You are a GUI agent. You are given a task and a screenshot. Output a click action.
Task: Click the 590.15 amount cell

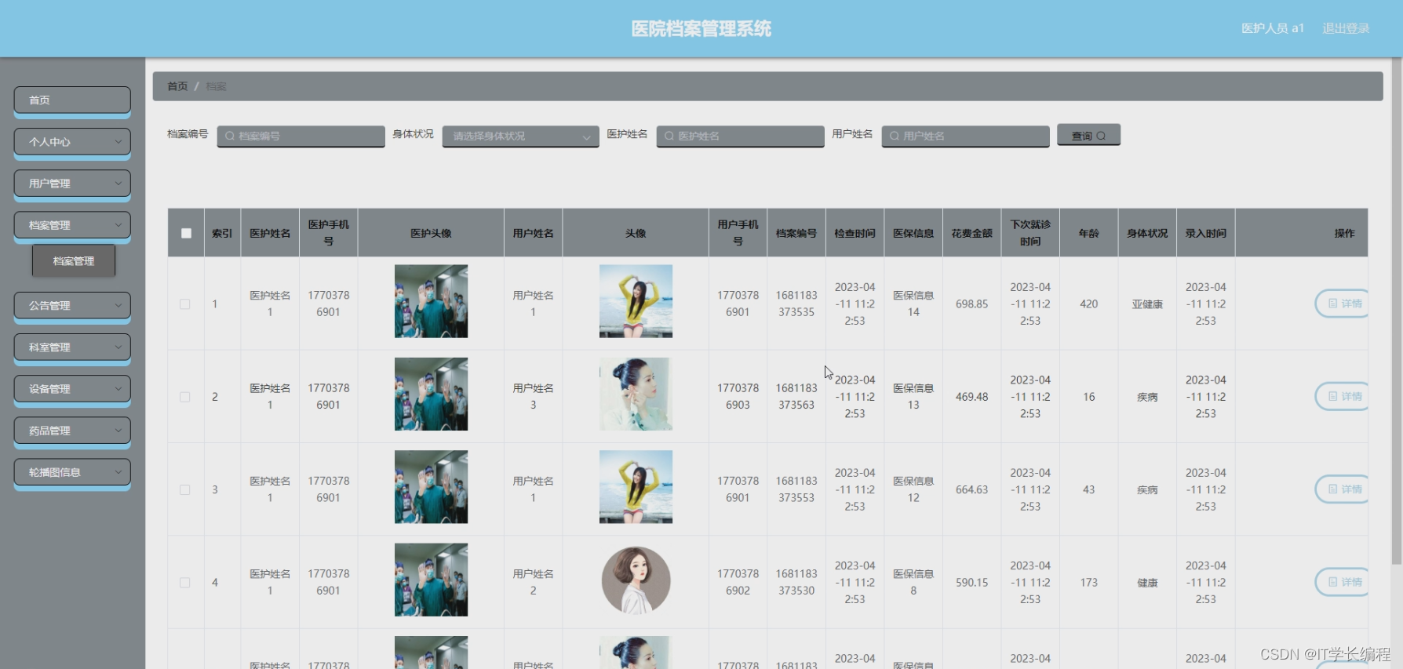(972, 583)
